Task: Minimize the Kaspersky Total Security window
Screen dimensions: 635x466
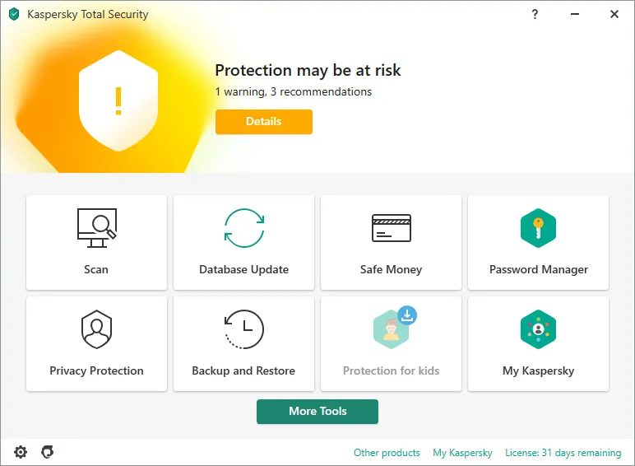Action: tap(574, 14)
